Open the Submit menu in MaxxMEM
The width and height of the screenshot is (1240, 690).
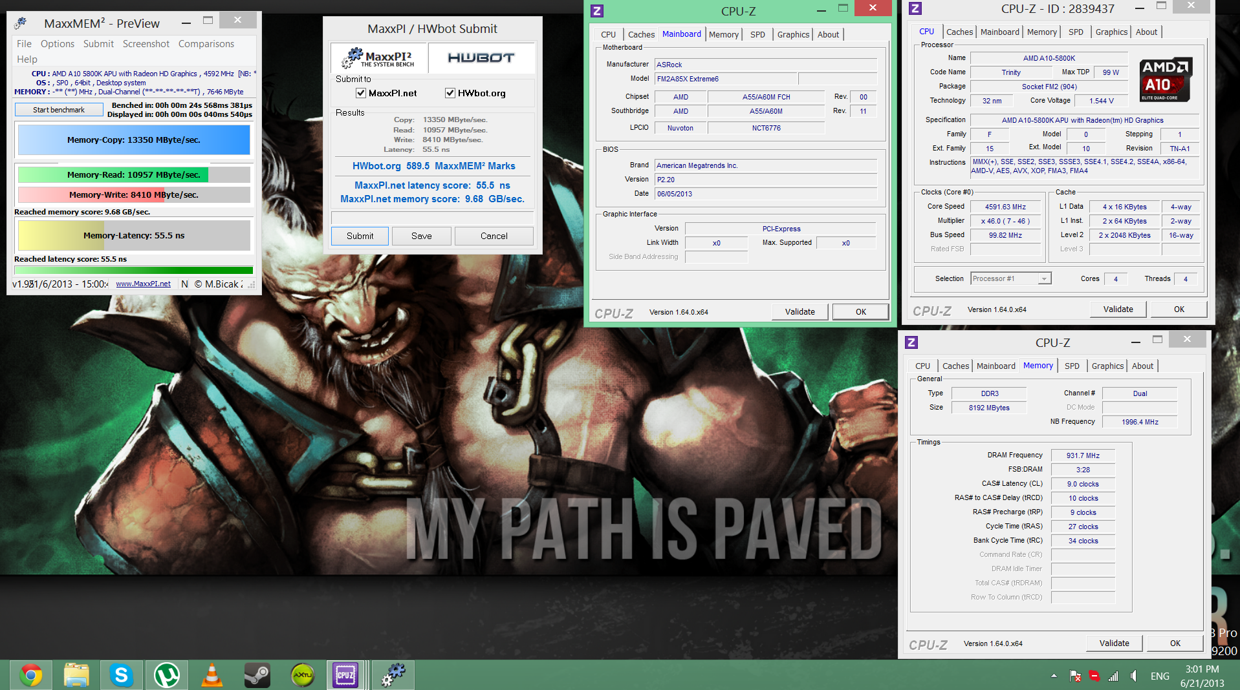coord(98,44)
